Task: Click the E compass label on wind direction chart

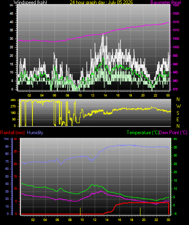Action: coord(178,119)
